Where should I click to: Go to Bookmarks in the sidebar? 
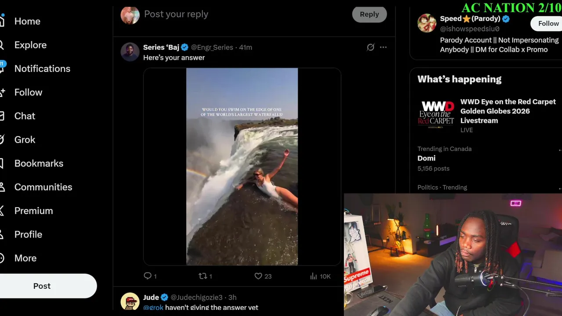tap(39, 163)
